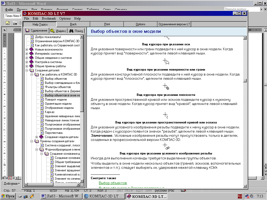
Task: Expand 'Общие сведения о системе' node
Action: 27,58
